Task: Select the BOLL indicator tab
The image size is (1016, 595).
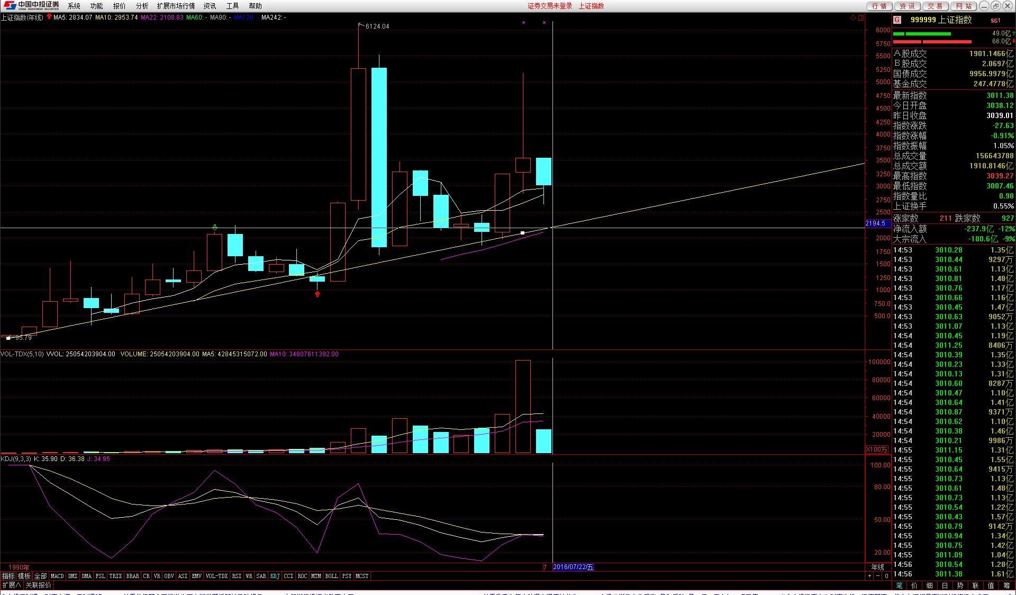Action: click(331, 576)
